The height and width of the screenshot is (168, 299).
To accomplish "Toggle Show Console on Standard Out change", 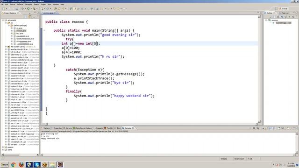I will pos(271,128).
